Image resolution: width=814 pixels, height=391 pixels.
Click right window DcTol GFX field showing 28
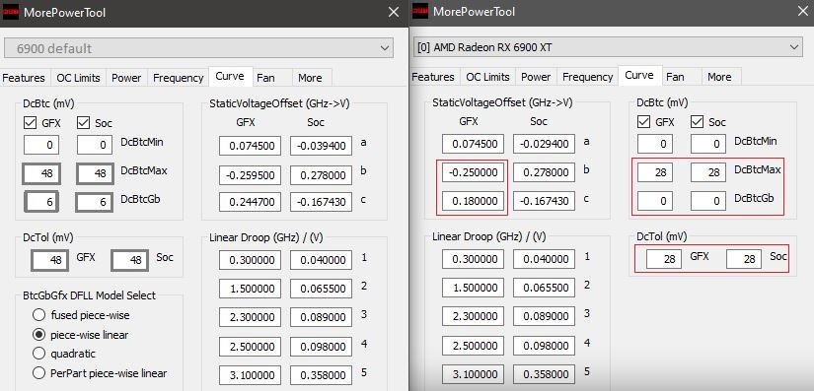[x=664, y=259]
